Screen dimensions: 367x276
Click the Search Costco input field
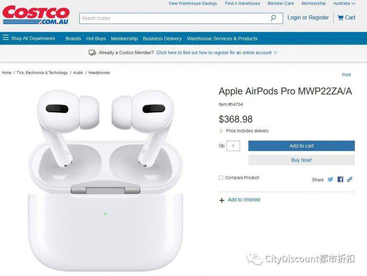point(174,18)
